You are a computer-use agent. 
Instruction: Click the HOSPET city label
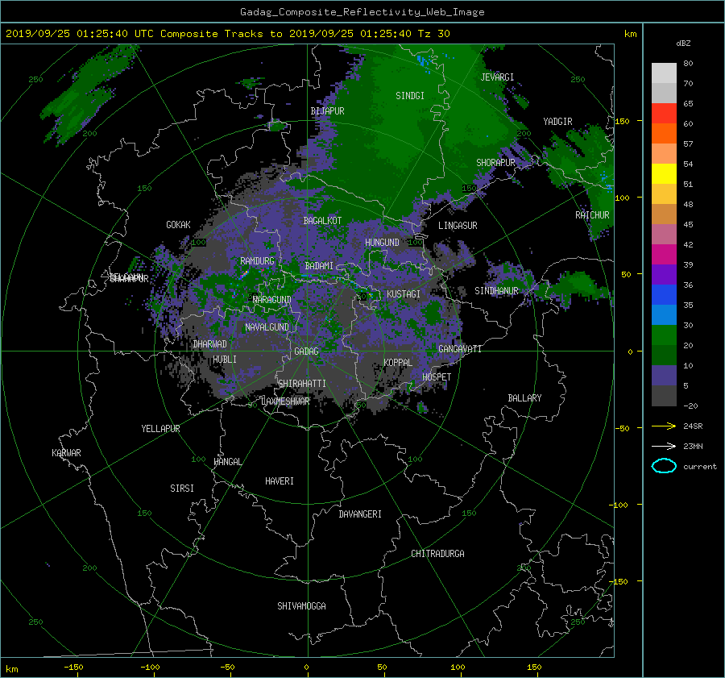click(437, 377)
